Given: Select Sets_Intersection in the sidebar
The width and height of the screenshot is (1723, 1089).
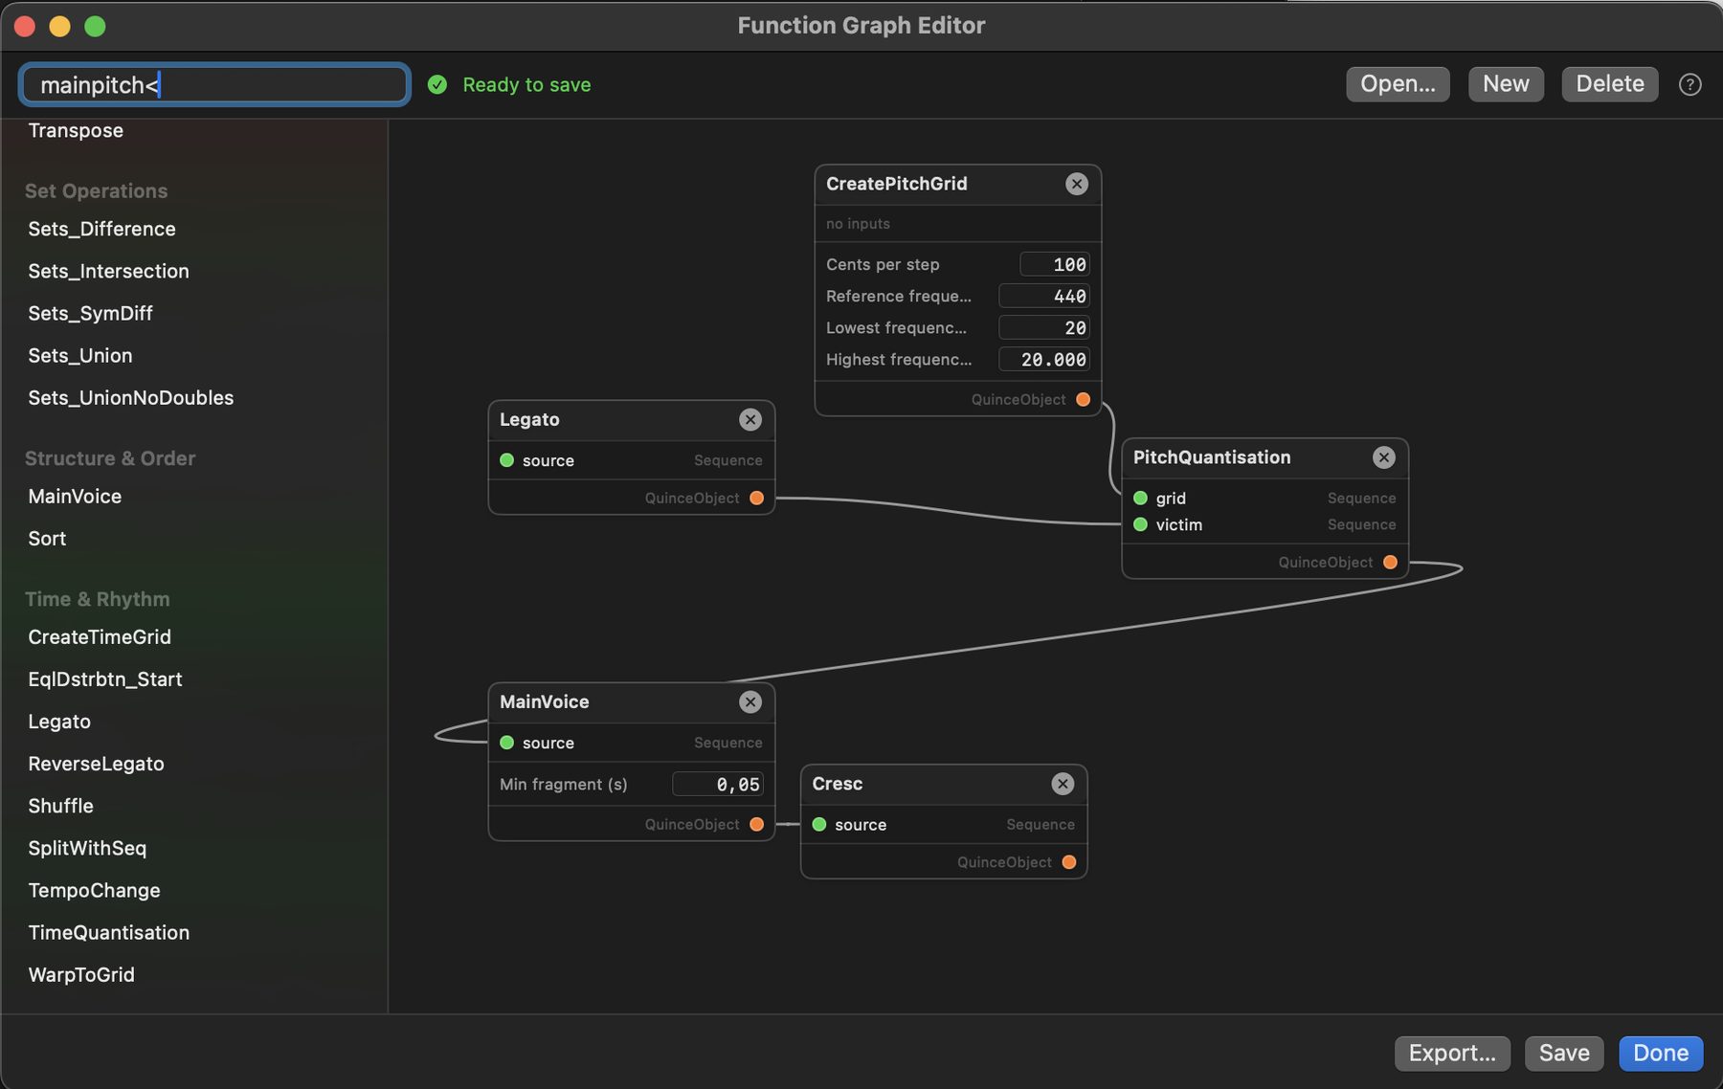Looking at the screenshot, I should pyautogui.click(x=108, y=271).
